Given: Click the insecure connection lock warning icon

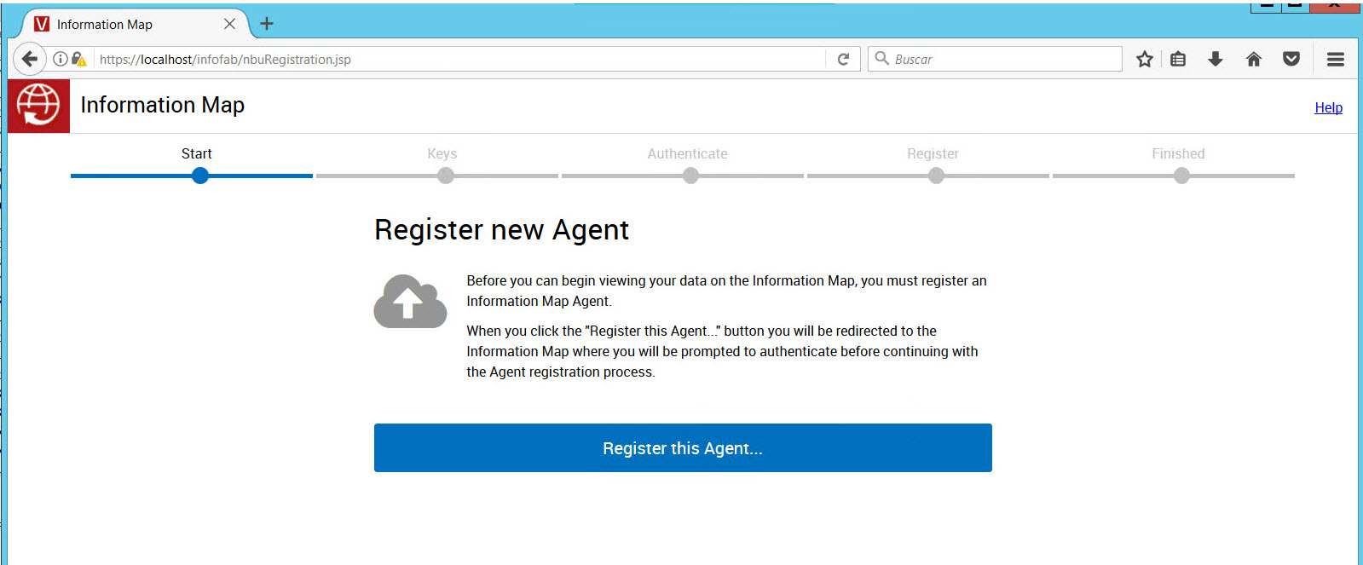Looking at the screenshot, I should point(78,59).
